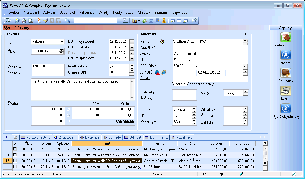
Task: Switch to the Položky faktury tab
Action: tap(36, 137)
